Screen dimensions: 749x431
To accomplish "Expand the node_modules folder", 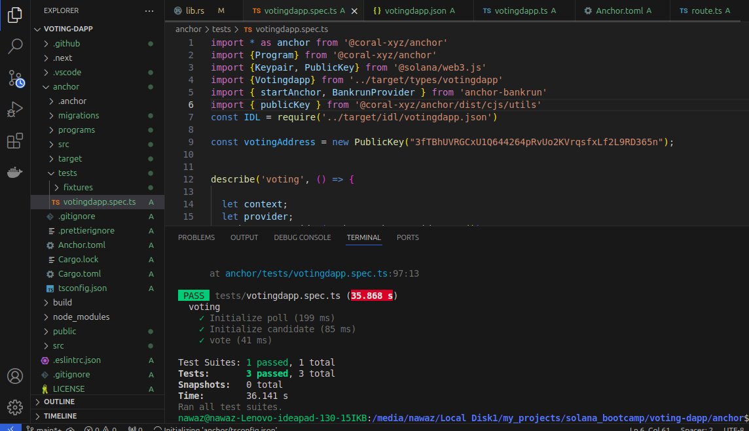I will coord(46,317).
